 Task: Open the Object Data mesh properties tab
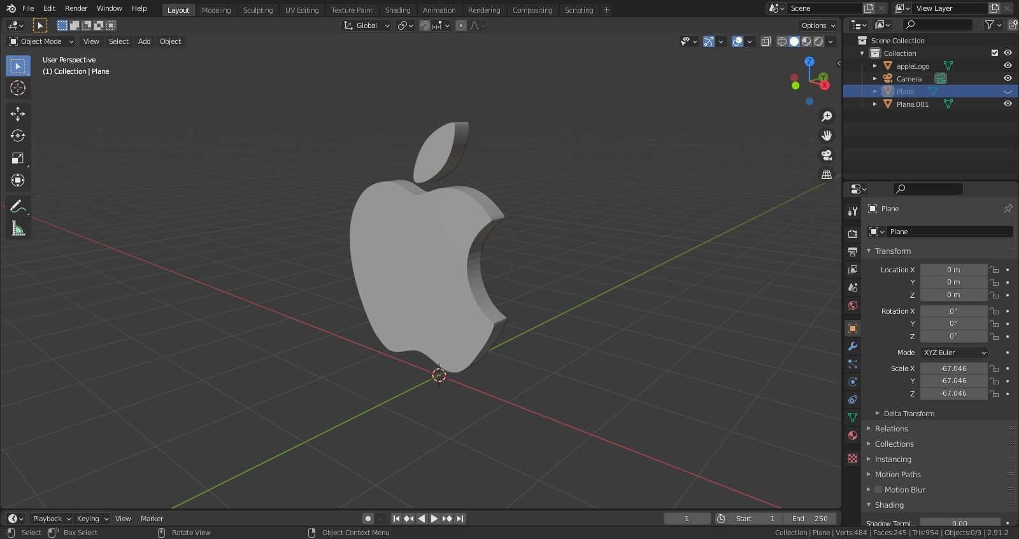[x=853, y=417]
